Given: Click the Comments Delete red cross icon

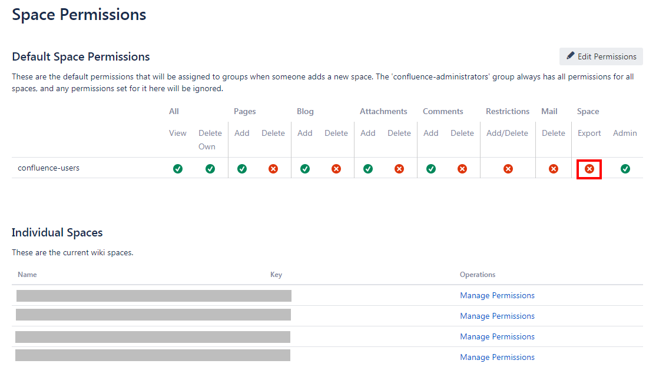Looking at the screenshot, I should point(462,169).
